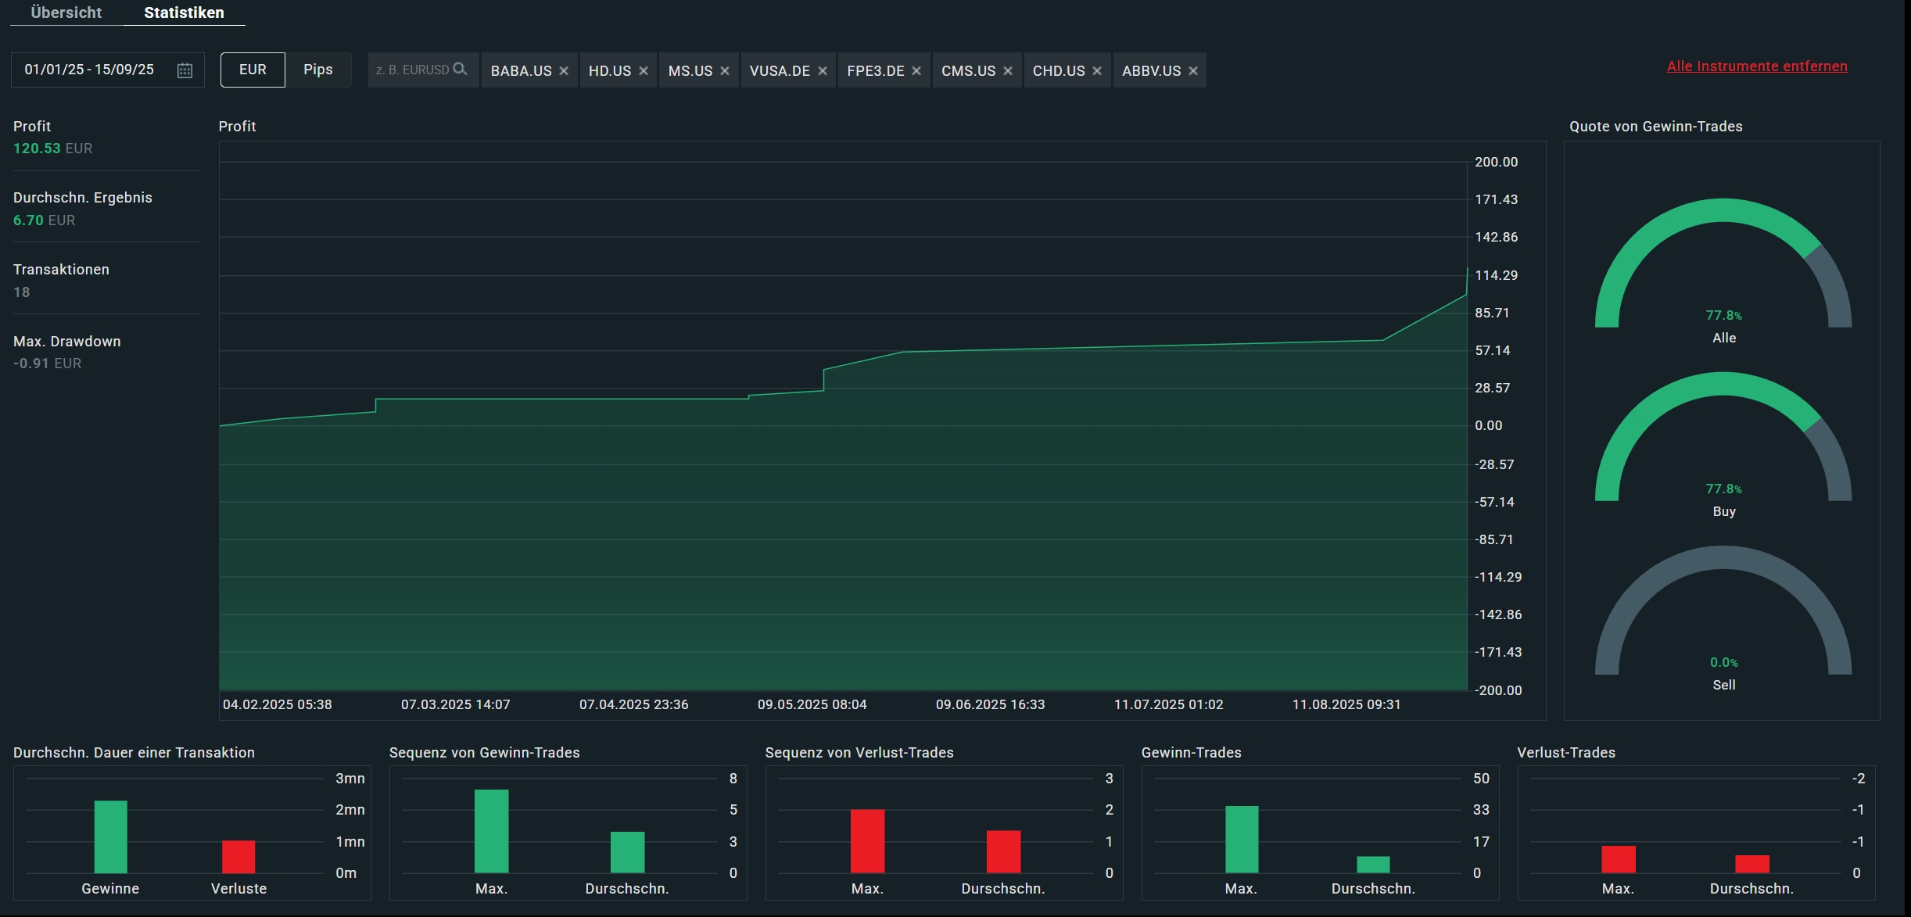The width and height of the screenshot is (1911, 917).
Task: Remove the CMS.US instrument filter
Action: (1008, 71)
